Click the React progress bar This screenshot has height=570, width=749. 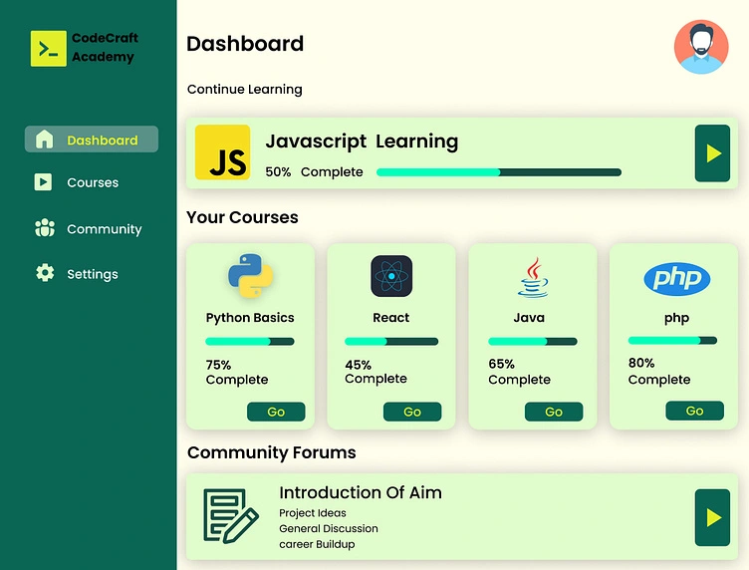pyautogui.click(x=391, y=342)
